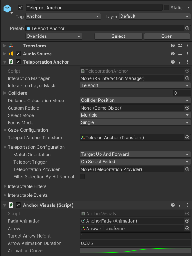Screen dimensions: 192x256
Task: Open presets for Teleportation Anchor component
Action: tap(180, 62)
